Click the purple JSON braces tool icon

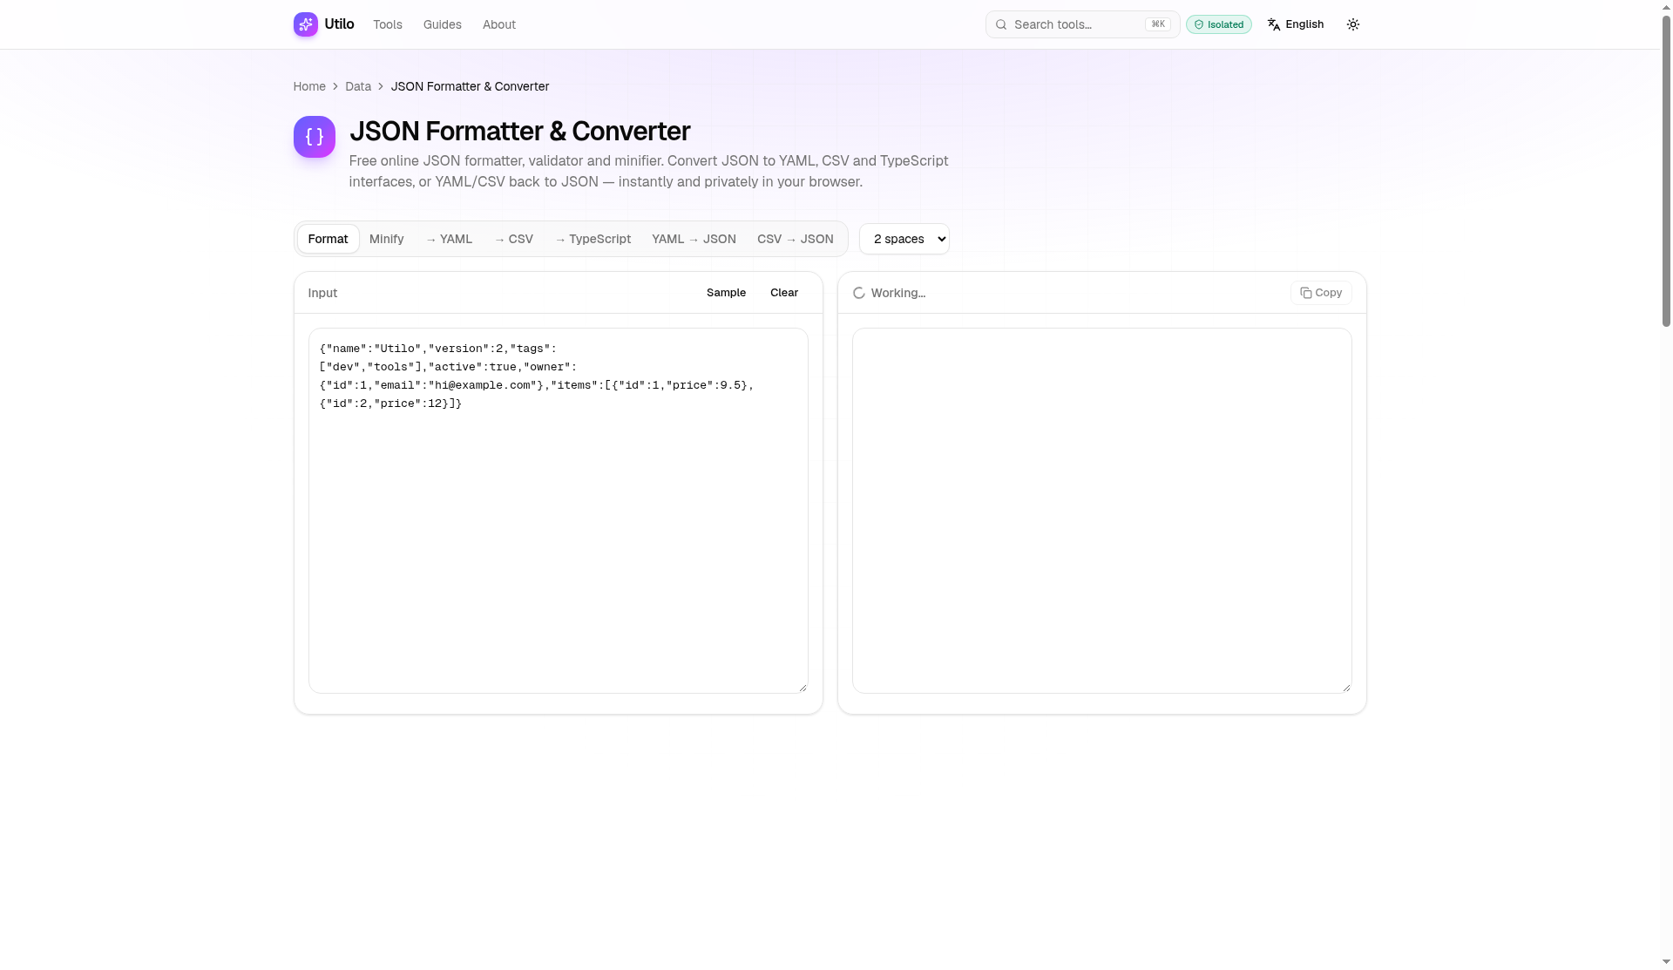click(x=315, y=137)
